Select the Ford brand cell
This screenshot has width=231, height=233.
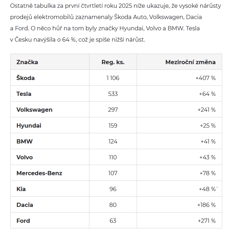pos(50,221)
